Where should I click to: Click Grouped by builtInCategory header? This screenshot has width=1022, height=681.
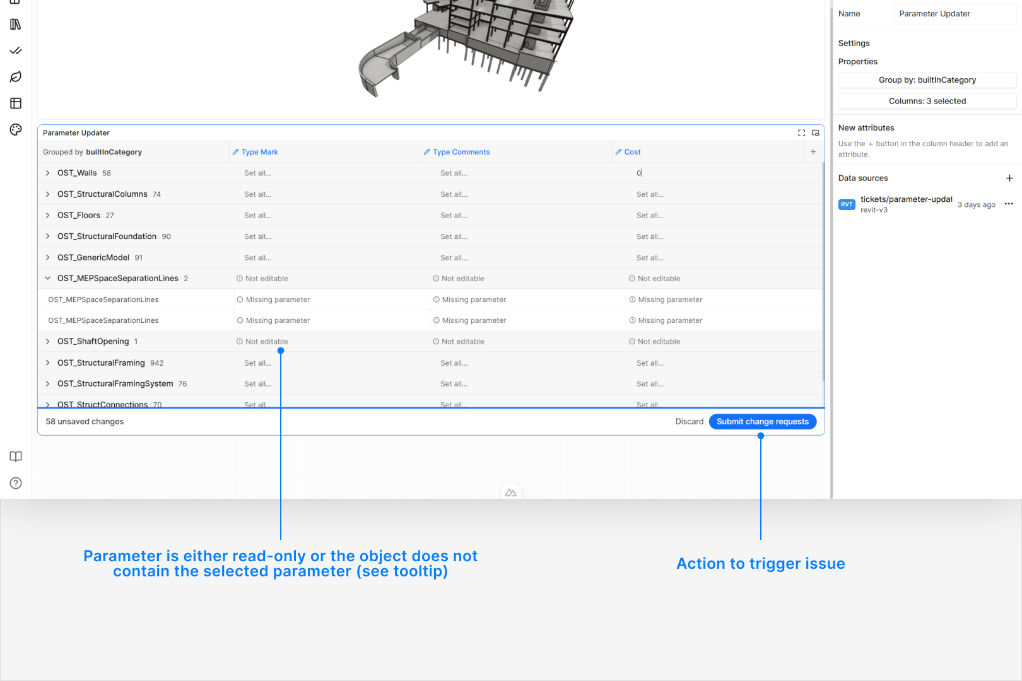(x=92, y=152)
